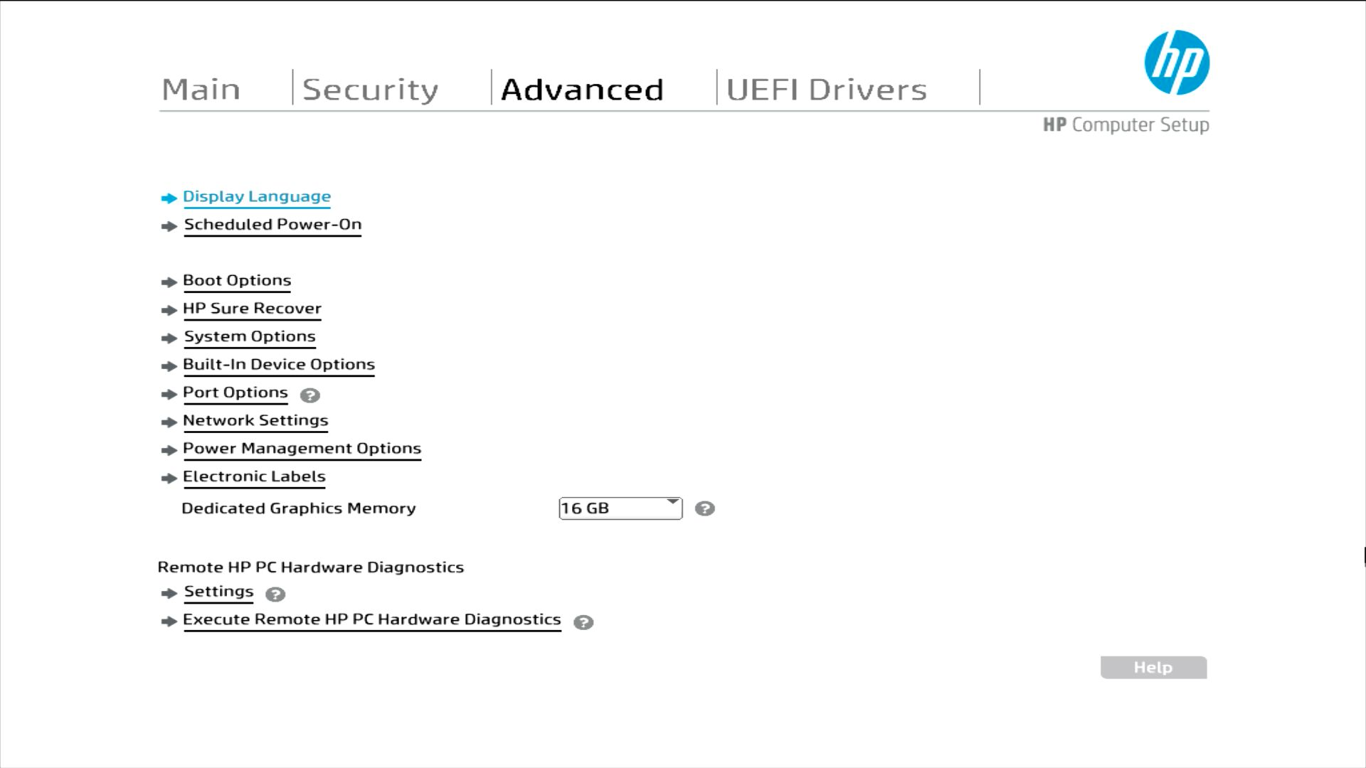1366x768 pixels.
Task: Select Execute Remote HP PC Hardware Diagnostics
Action: [371, 619]
